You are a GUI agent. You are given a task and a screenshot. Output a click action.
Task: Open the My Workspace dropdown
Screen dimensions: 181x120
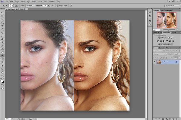[172, 5]
